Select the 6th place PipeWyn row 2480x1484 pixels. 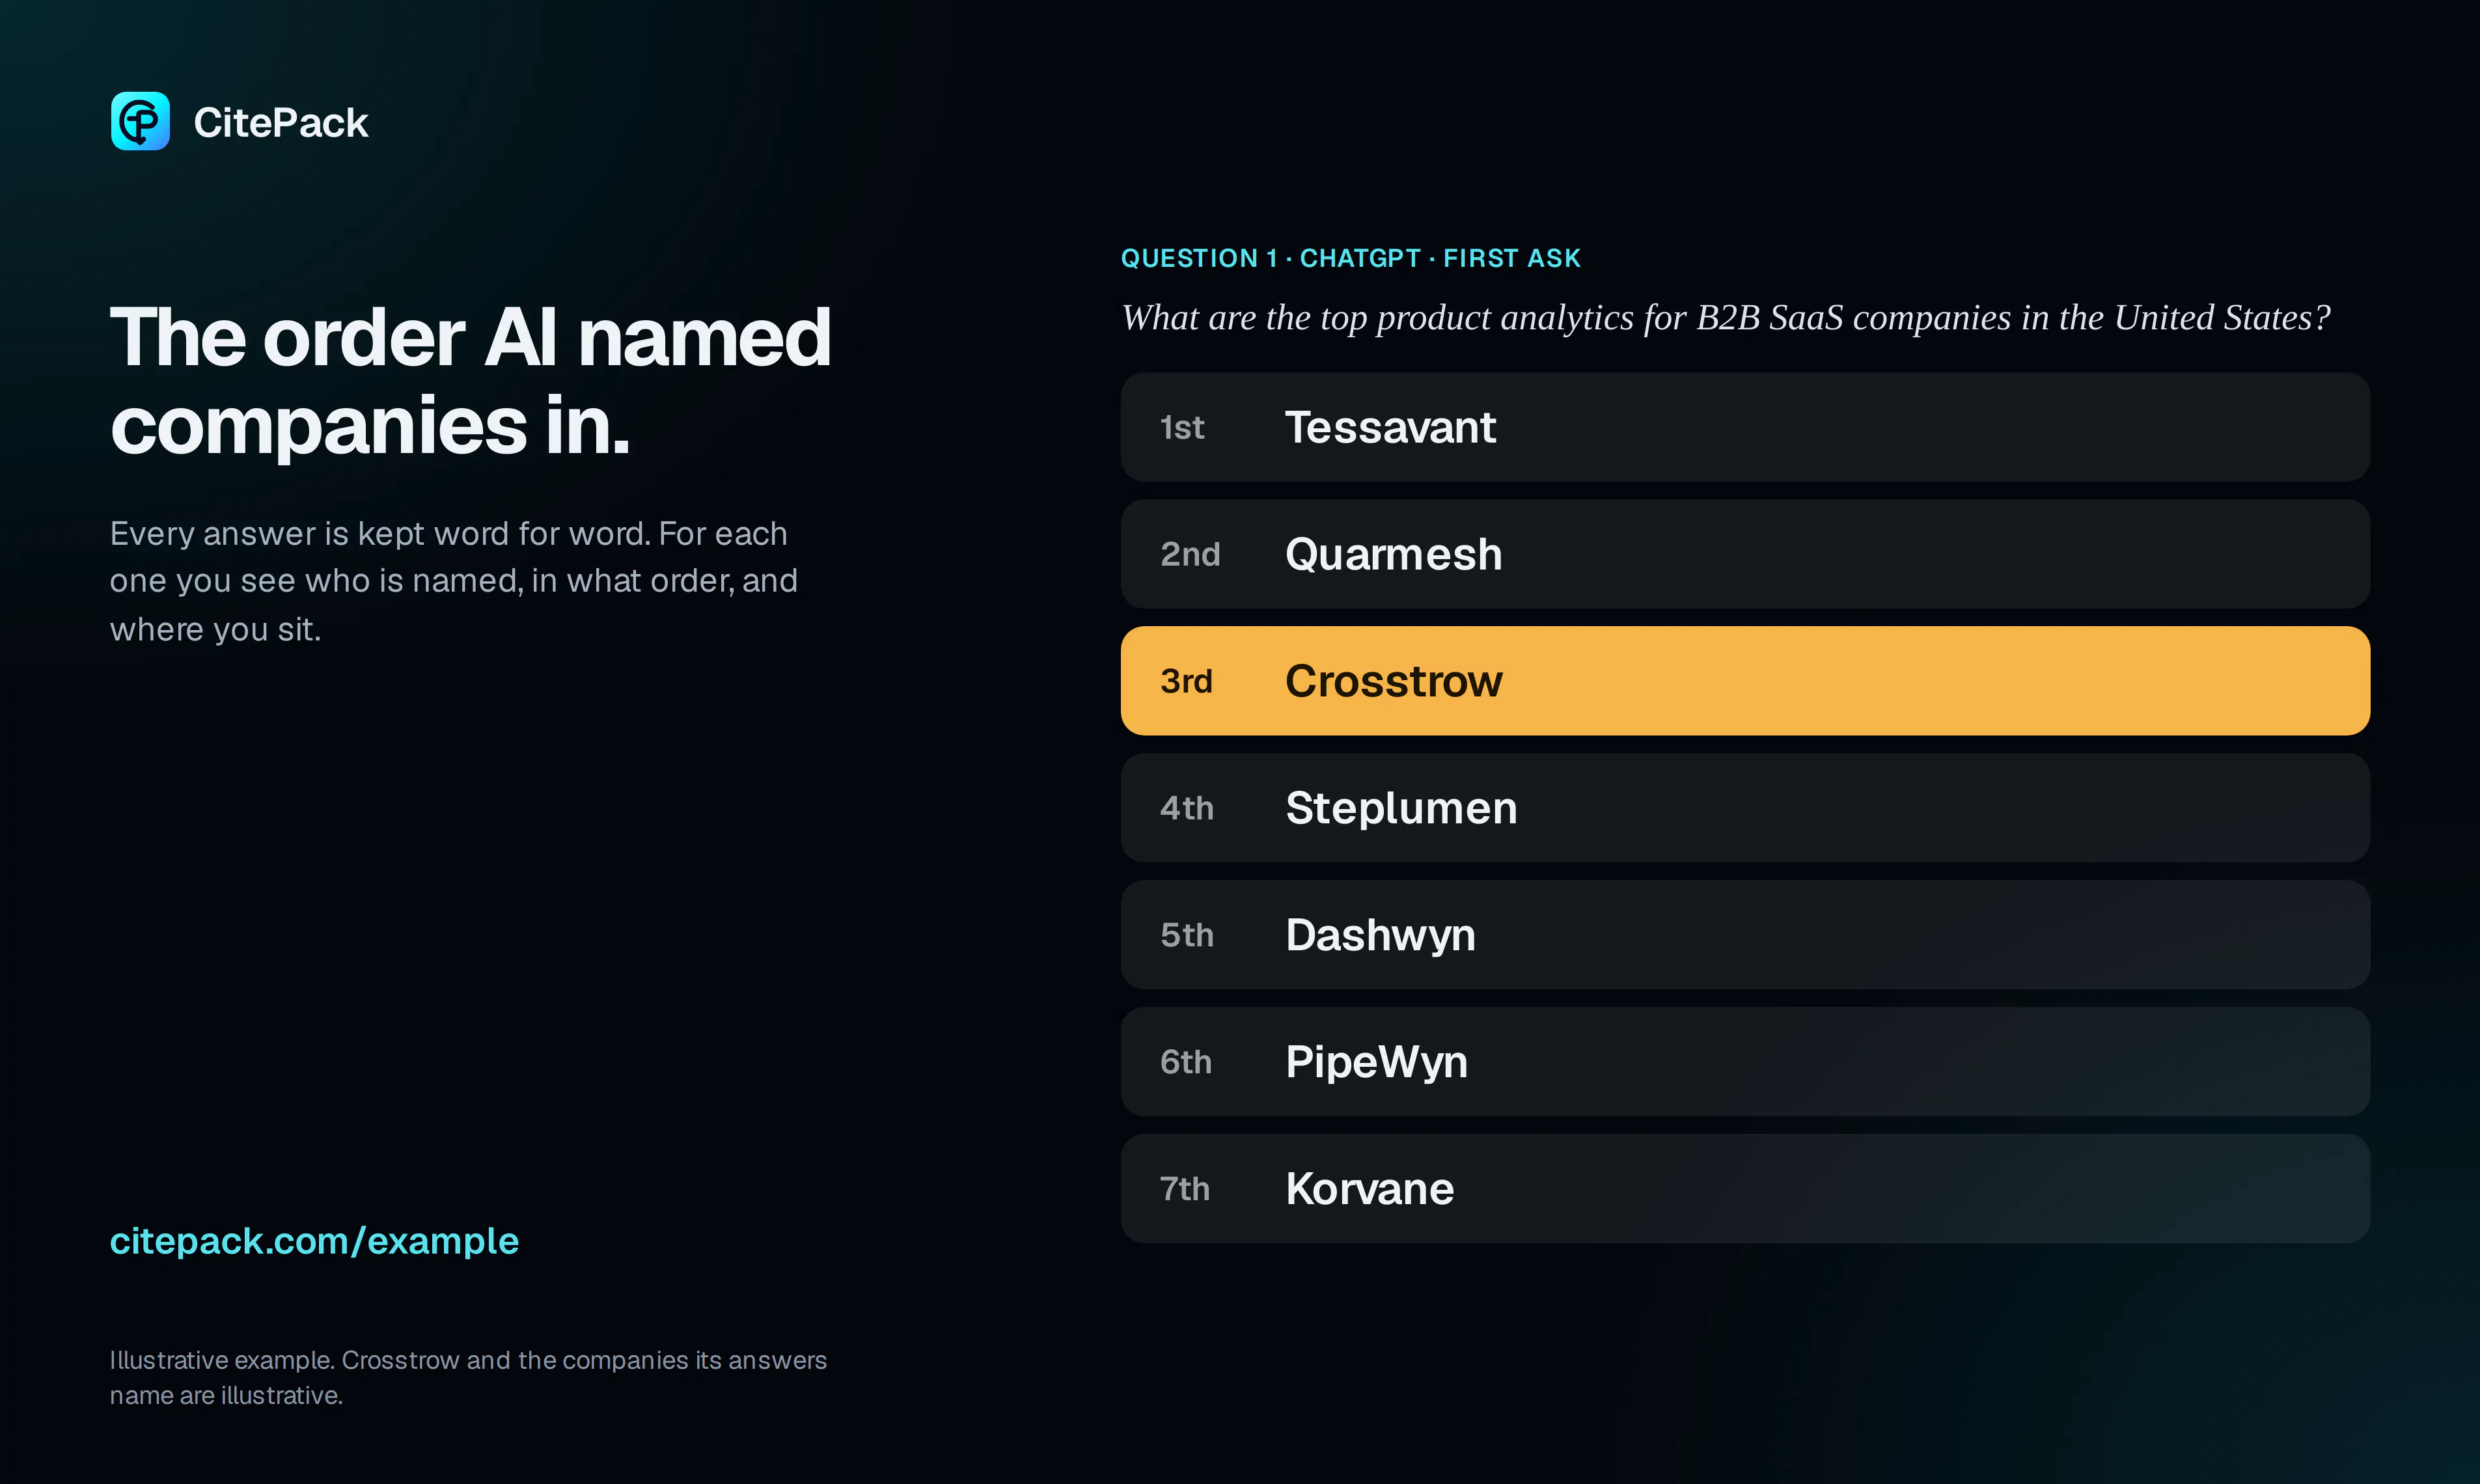tap(1745, 1062)
